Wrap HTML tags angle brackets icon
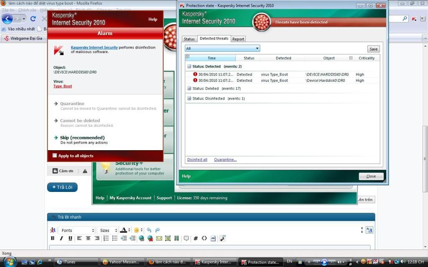This screenshot has width=428, height=267. click(204, 238)
